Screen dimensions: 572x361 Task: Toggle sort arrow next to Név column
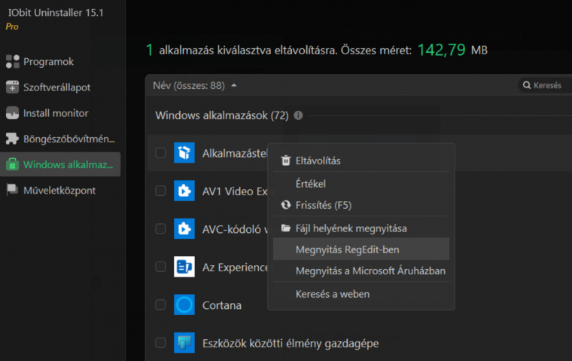234,85
